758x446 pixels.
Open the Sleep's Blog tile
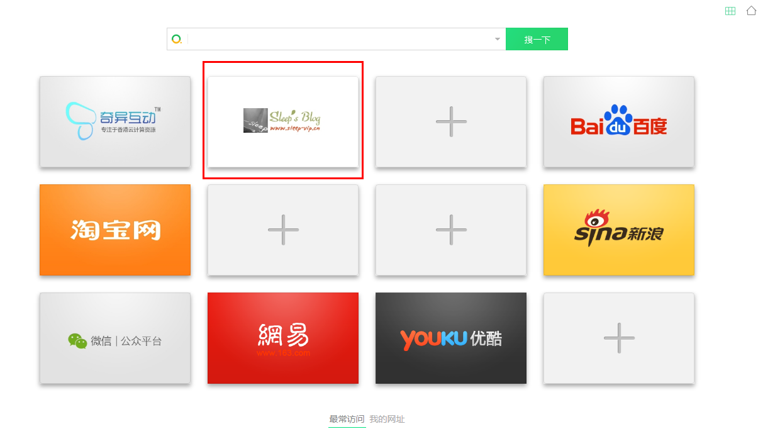pyautogui.click(x=283, y=122)
